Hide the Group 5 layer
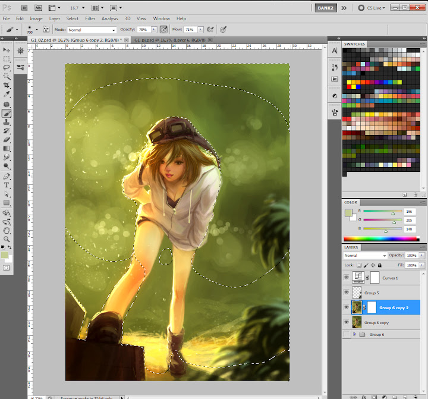 (x=347, y=293)
